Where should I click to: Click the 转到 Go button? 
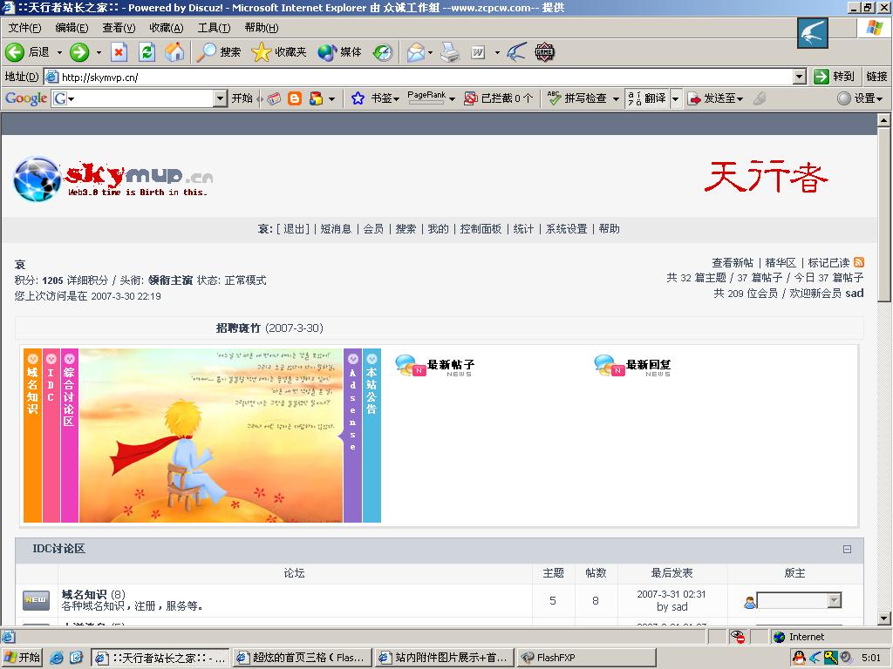point(834,77)
